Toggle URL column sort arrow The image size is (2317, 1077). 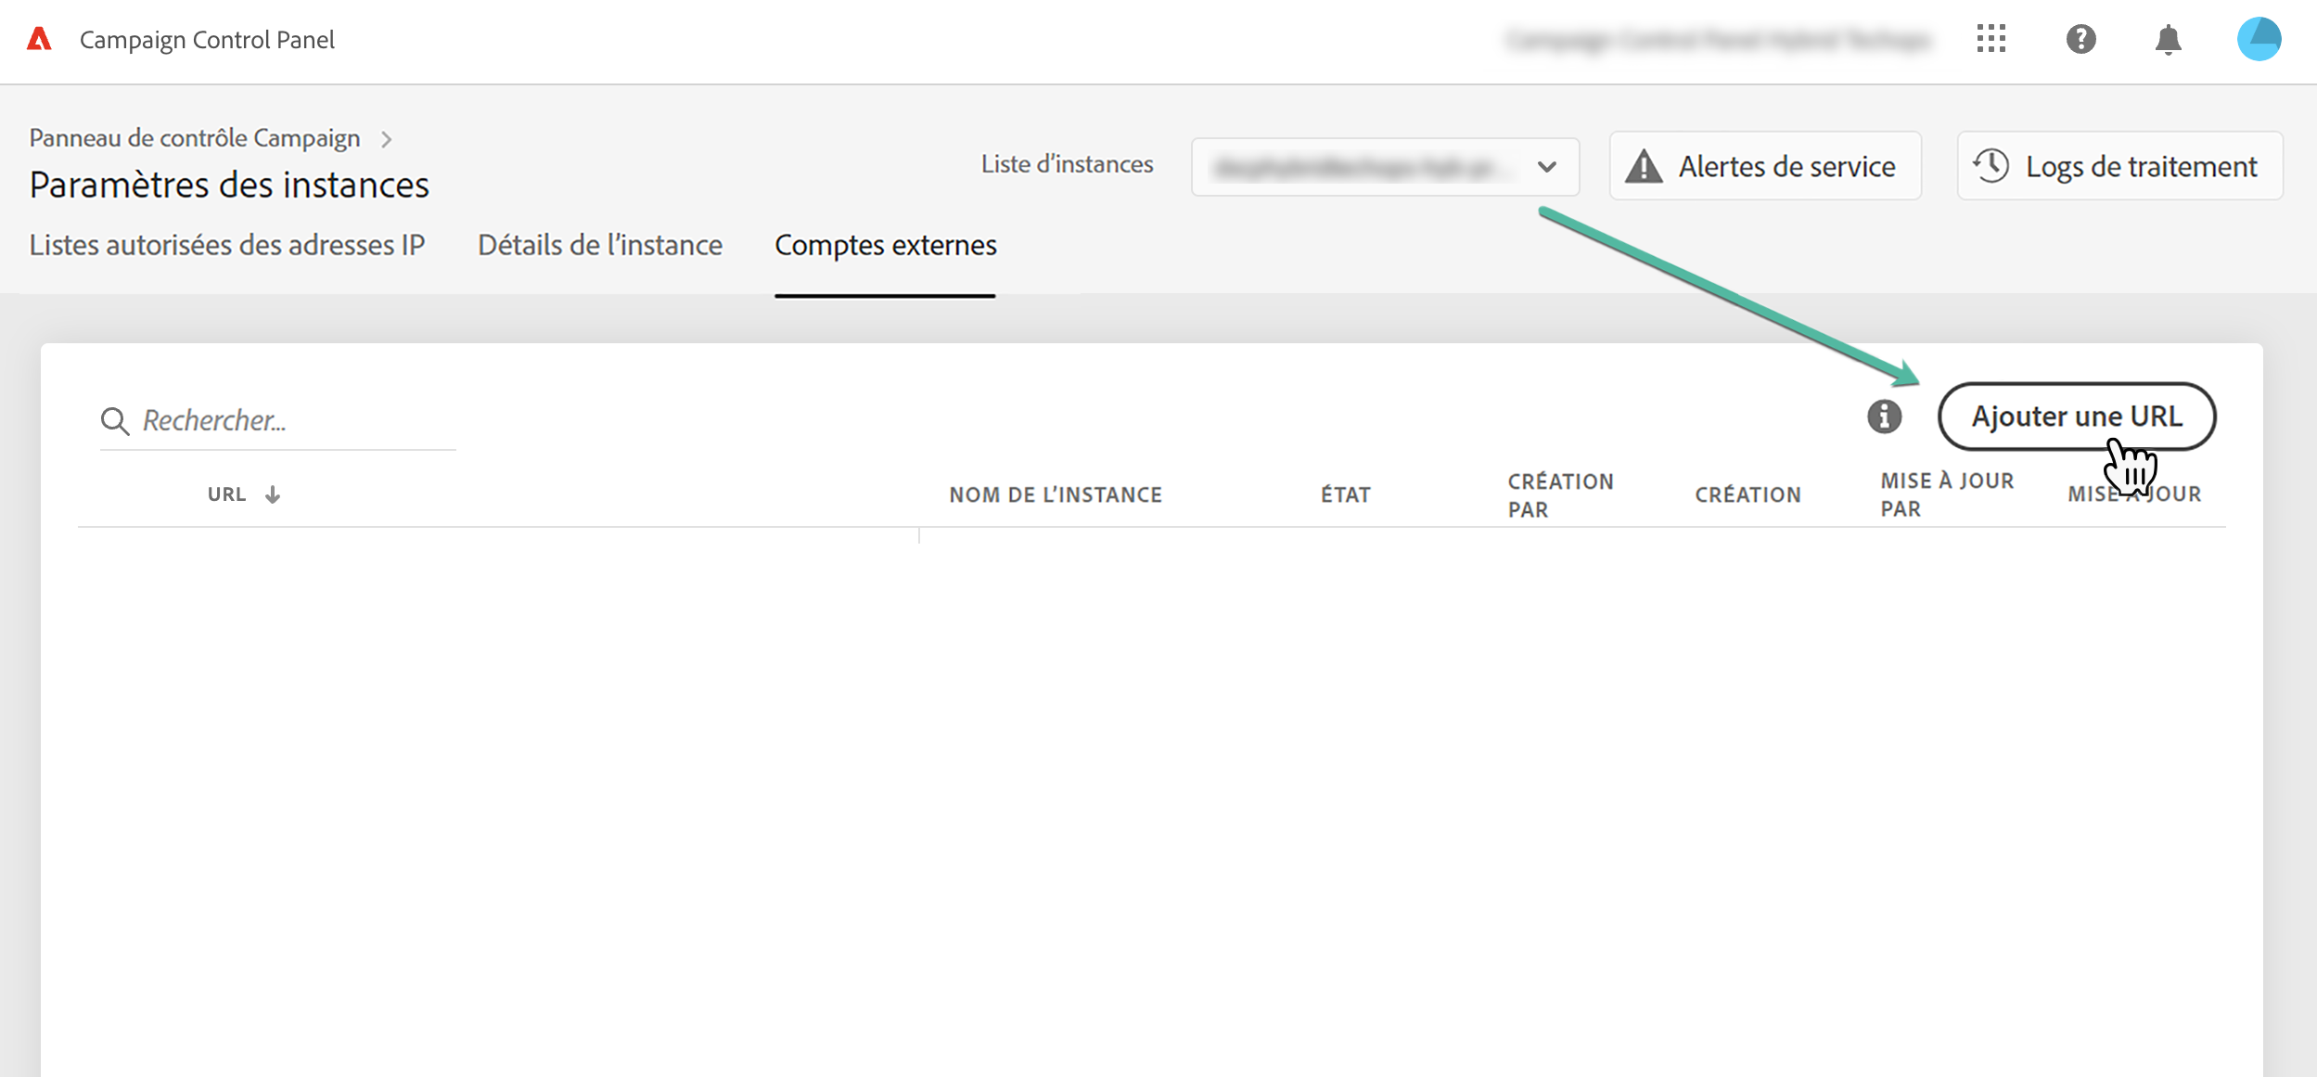(x=273, y=494)
